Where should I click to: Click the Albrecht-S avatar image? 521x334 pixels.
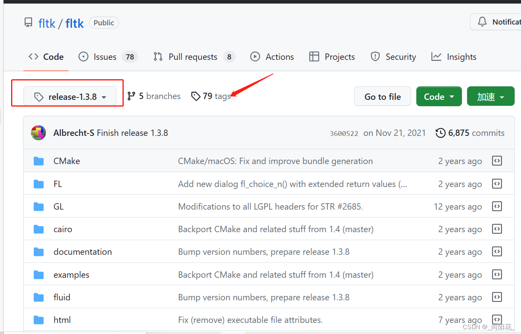38,133
